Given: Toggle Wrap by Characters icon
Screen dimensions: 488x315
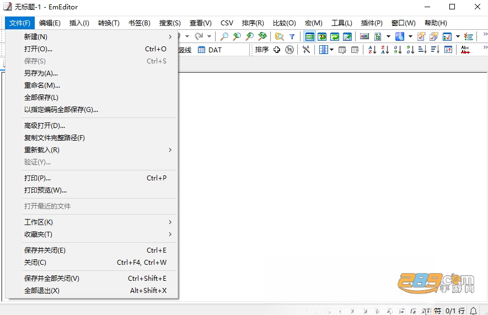Looking at the screenshot, I should [x=322, y=37].
